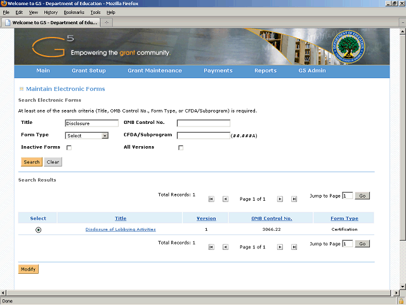This screenshot has width=406, height=305.
Task: Click the bottom Jump to Page field
Action: coord(348,244)
